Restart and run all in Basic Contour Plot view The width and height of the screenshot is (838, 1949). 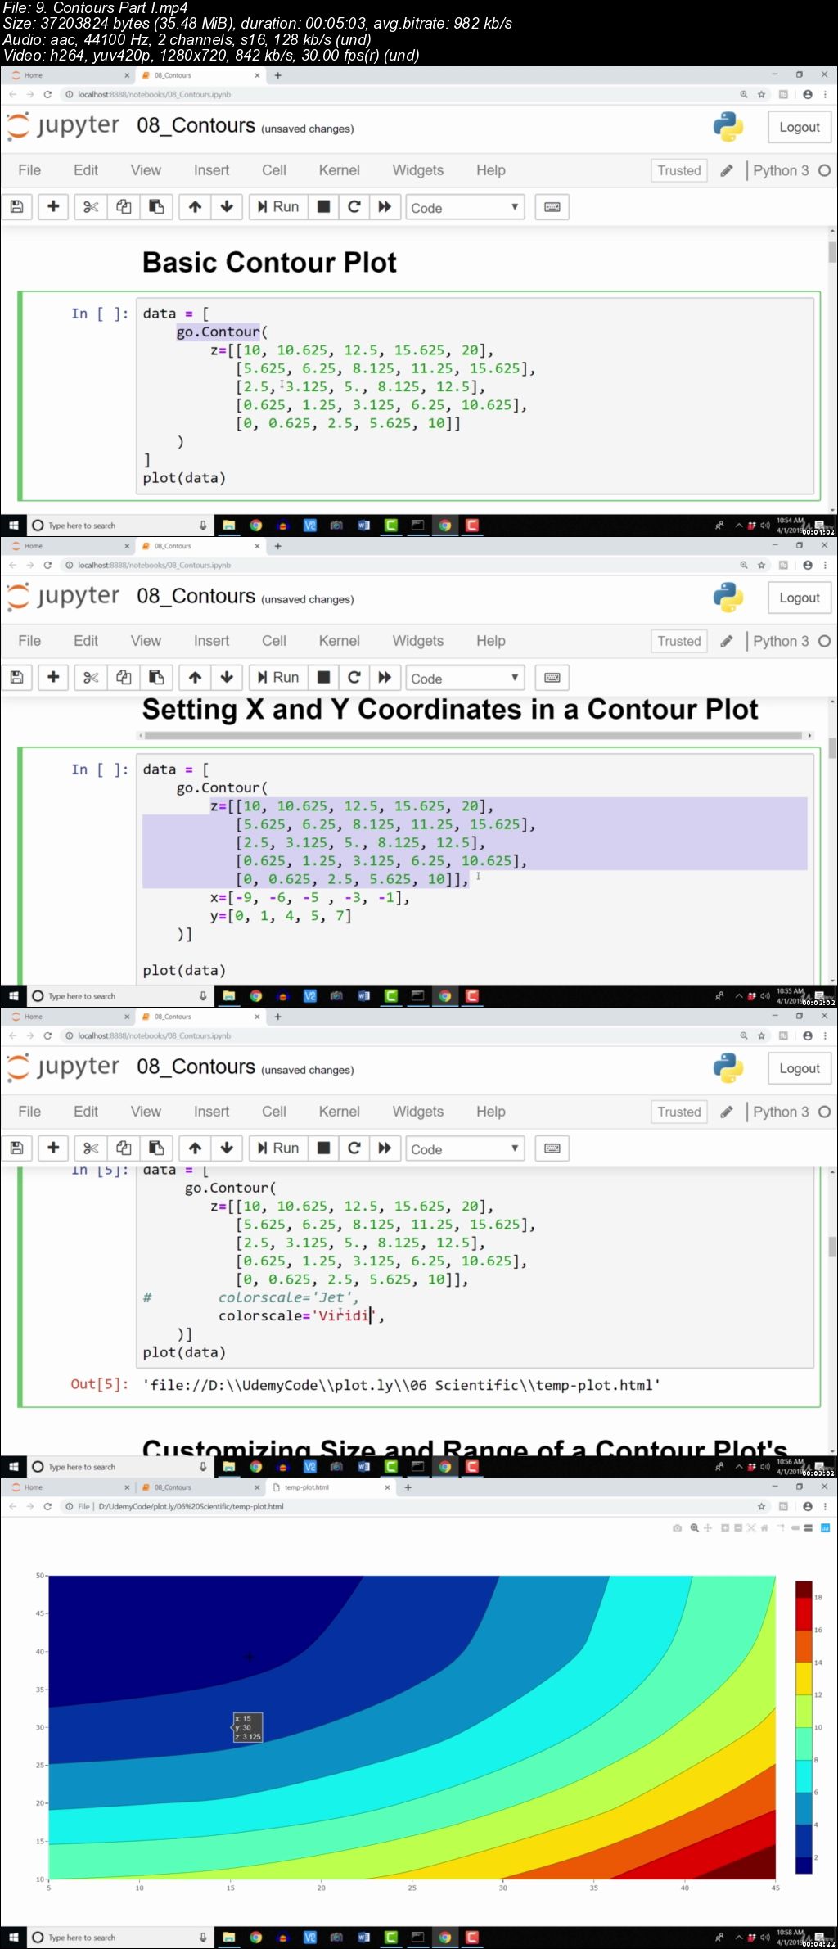385,207
